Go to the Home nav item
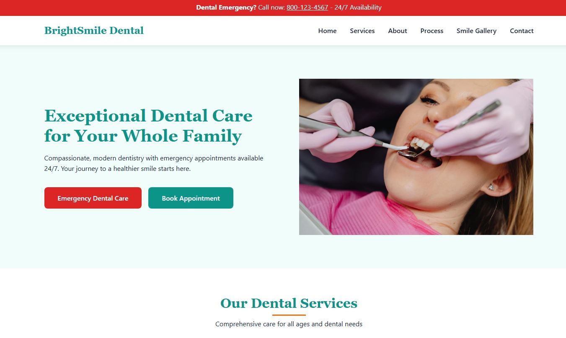Image resolution: width=566 pixels, height=338 pixels. (327, 31)
